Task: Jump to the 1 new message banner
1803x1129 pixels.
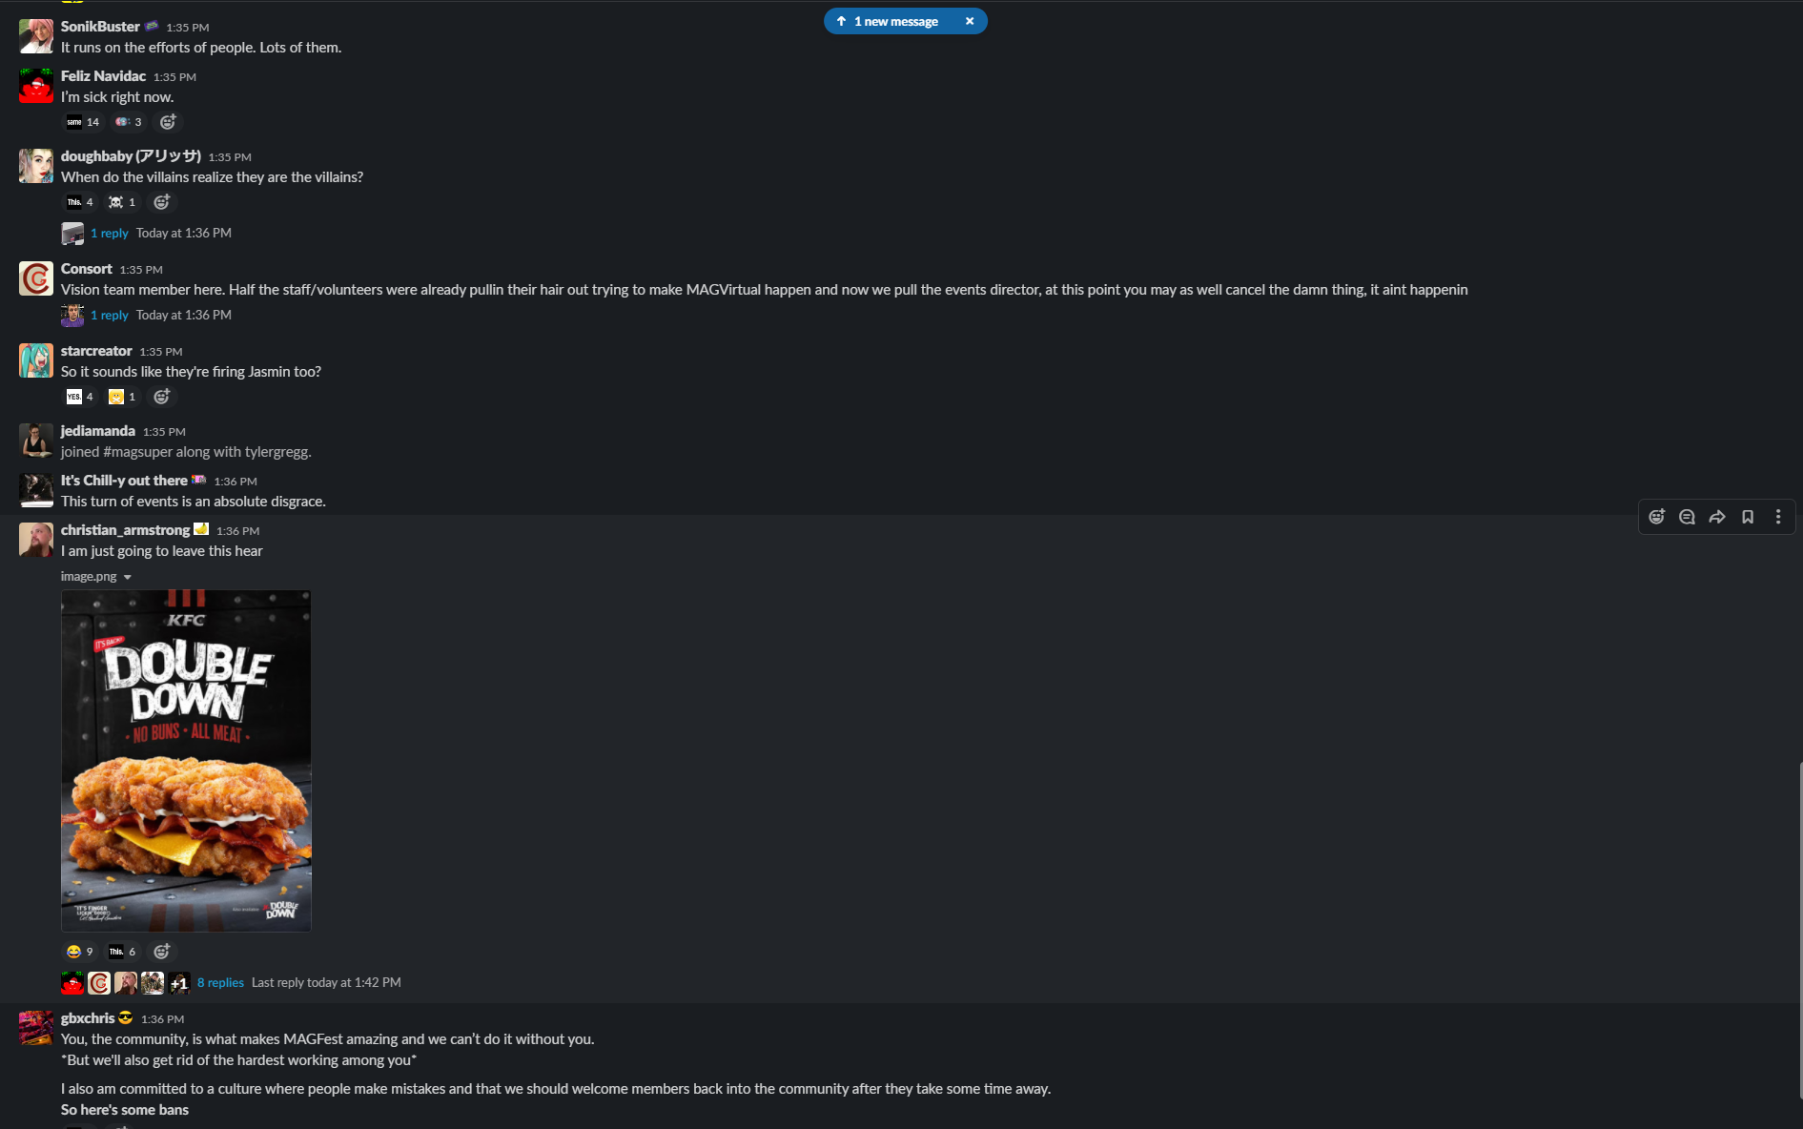Action: tap(894, 21)
